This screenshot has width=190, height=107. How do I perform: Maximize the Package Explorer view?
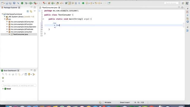coord(35,7)
